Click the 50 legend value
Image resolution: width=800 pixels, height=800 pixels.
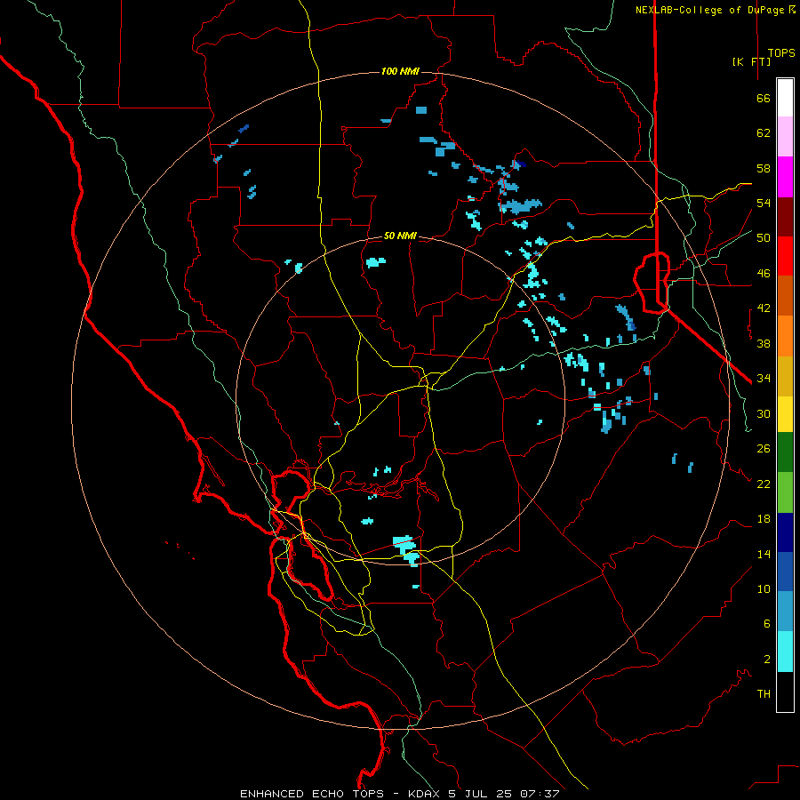764,238
